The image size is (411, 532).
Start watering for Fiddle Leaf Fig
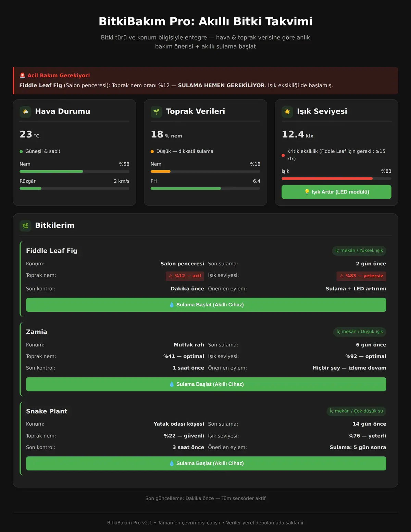[206, 305]
